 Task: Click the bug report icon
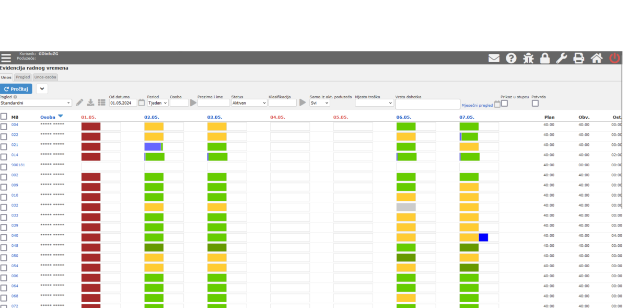[x=528, y=58]
